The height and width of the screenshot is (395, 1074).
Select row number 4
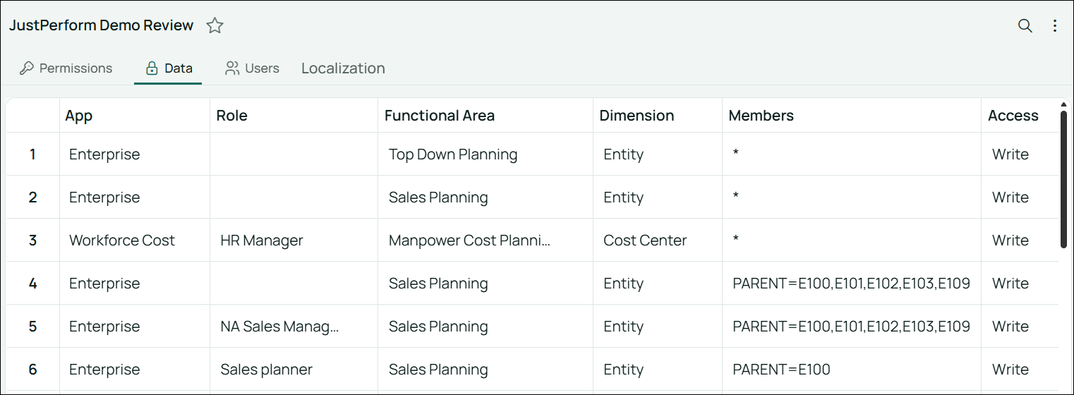[32, 283]
